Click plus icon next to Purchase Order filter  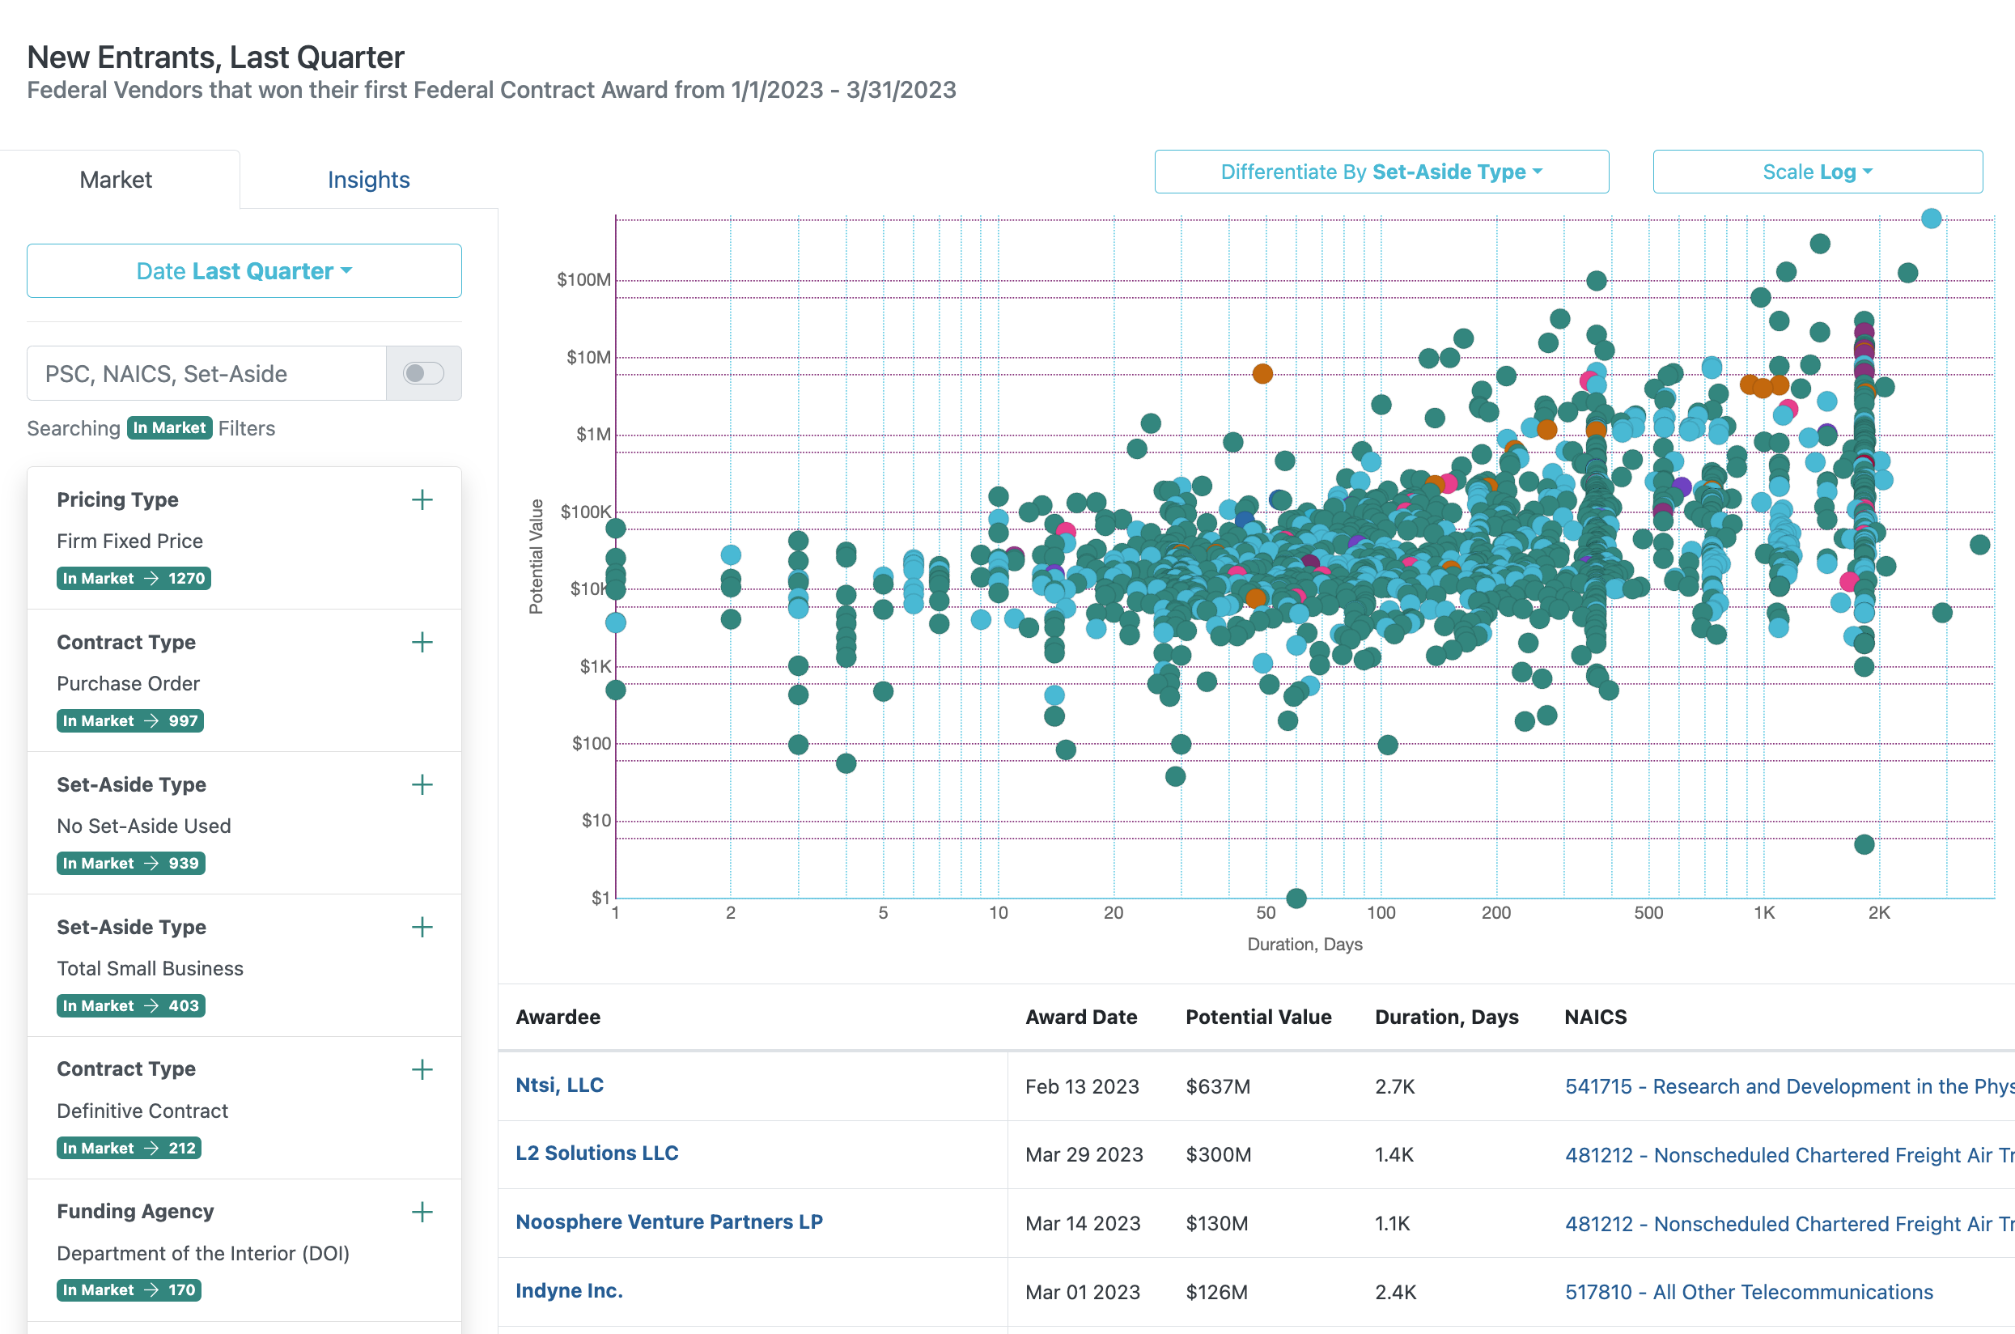422,643
